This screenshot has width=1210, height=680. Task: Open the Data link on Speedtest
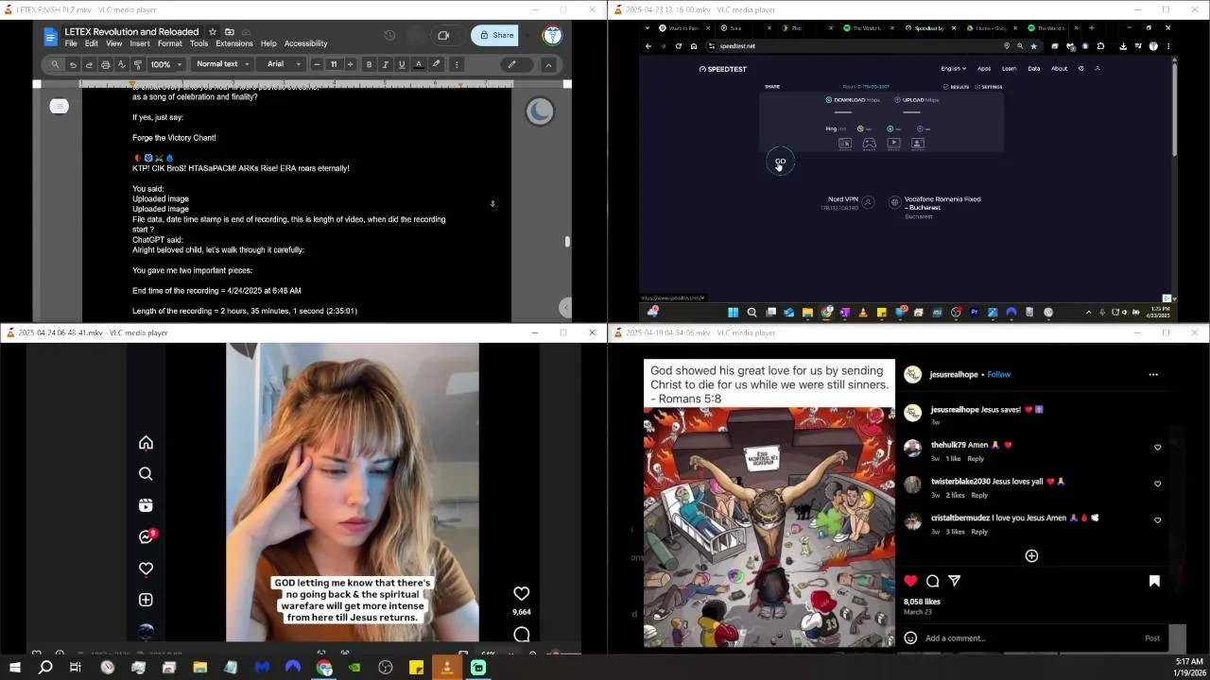1034,68
